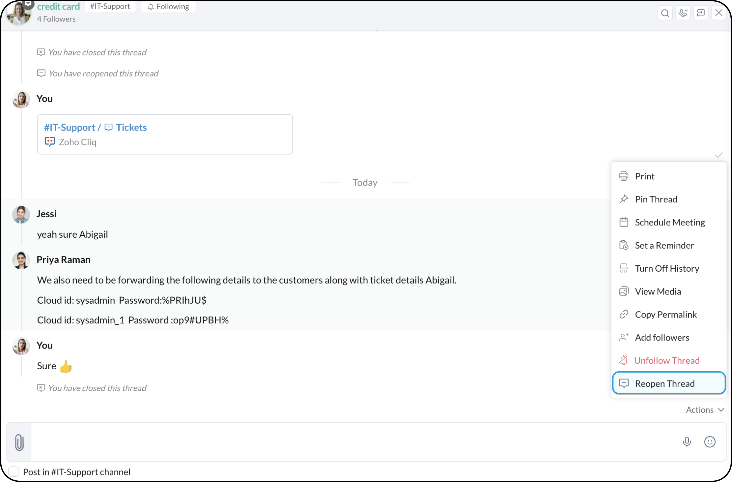This screenshot has width=732, height=482.
Task: Click the reopened-thread status icon
Action: click(41, 73)
